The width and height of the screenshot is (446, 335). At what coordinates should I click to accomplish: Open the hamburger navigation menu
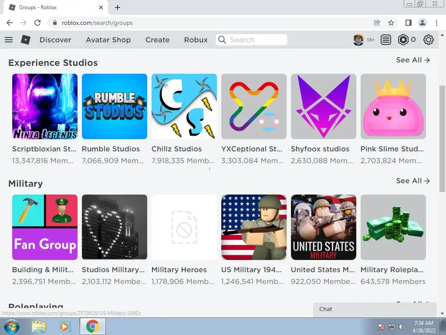[x=9, y=40]
